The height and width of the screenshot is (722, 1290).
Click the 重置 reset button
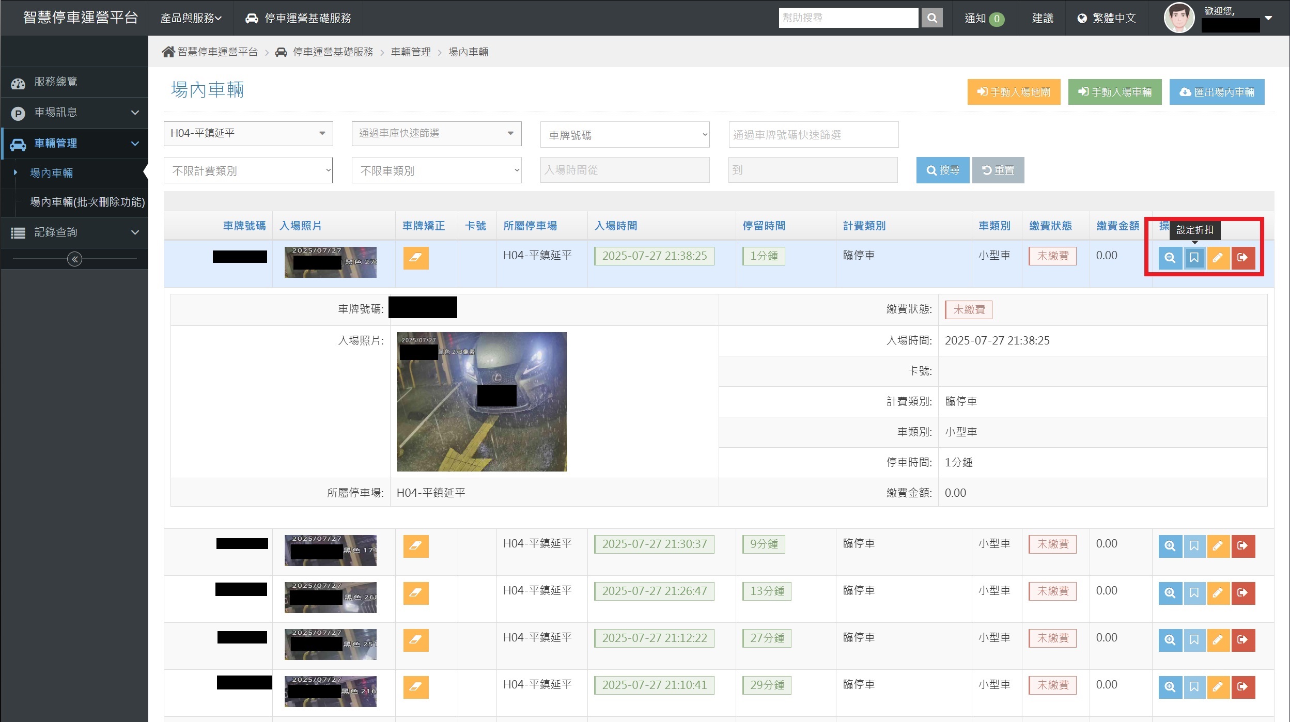click(x=998, y=170)
